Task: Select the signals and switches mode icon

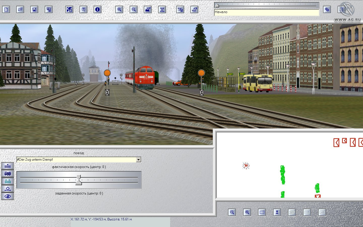Action: (8, 181)
